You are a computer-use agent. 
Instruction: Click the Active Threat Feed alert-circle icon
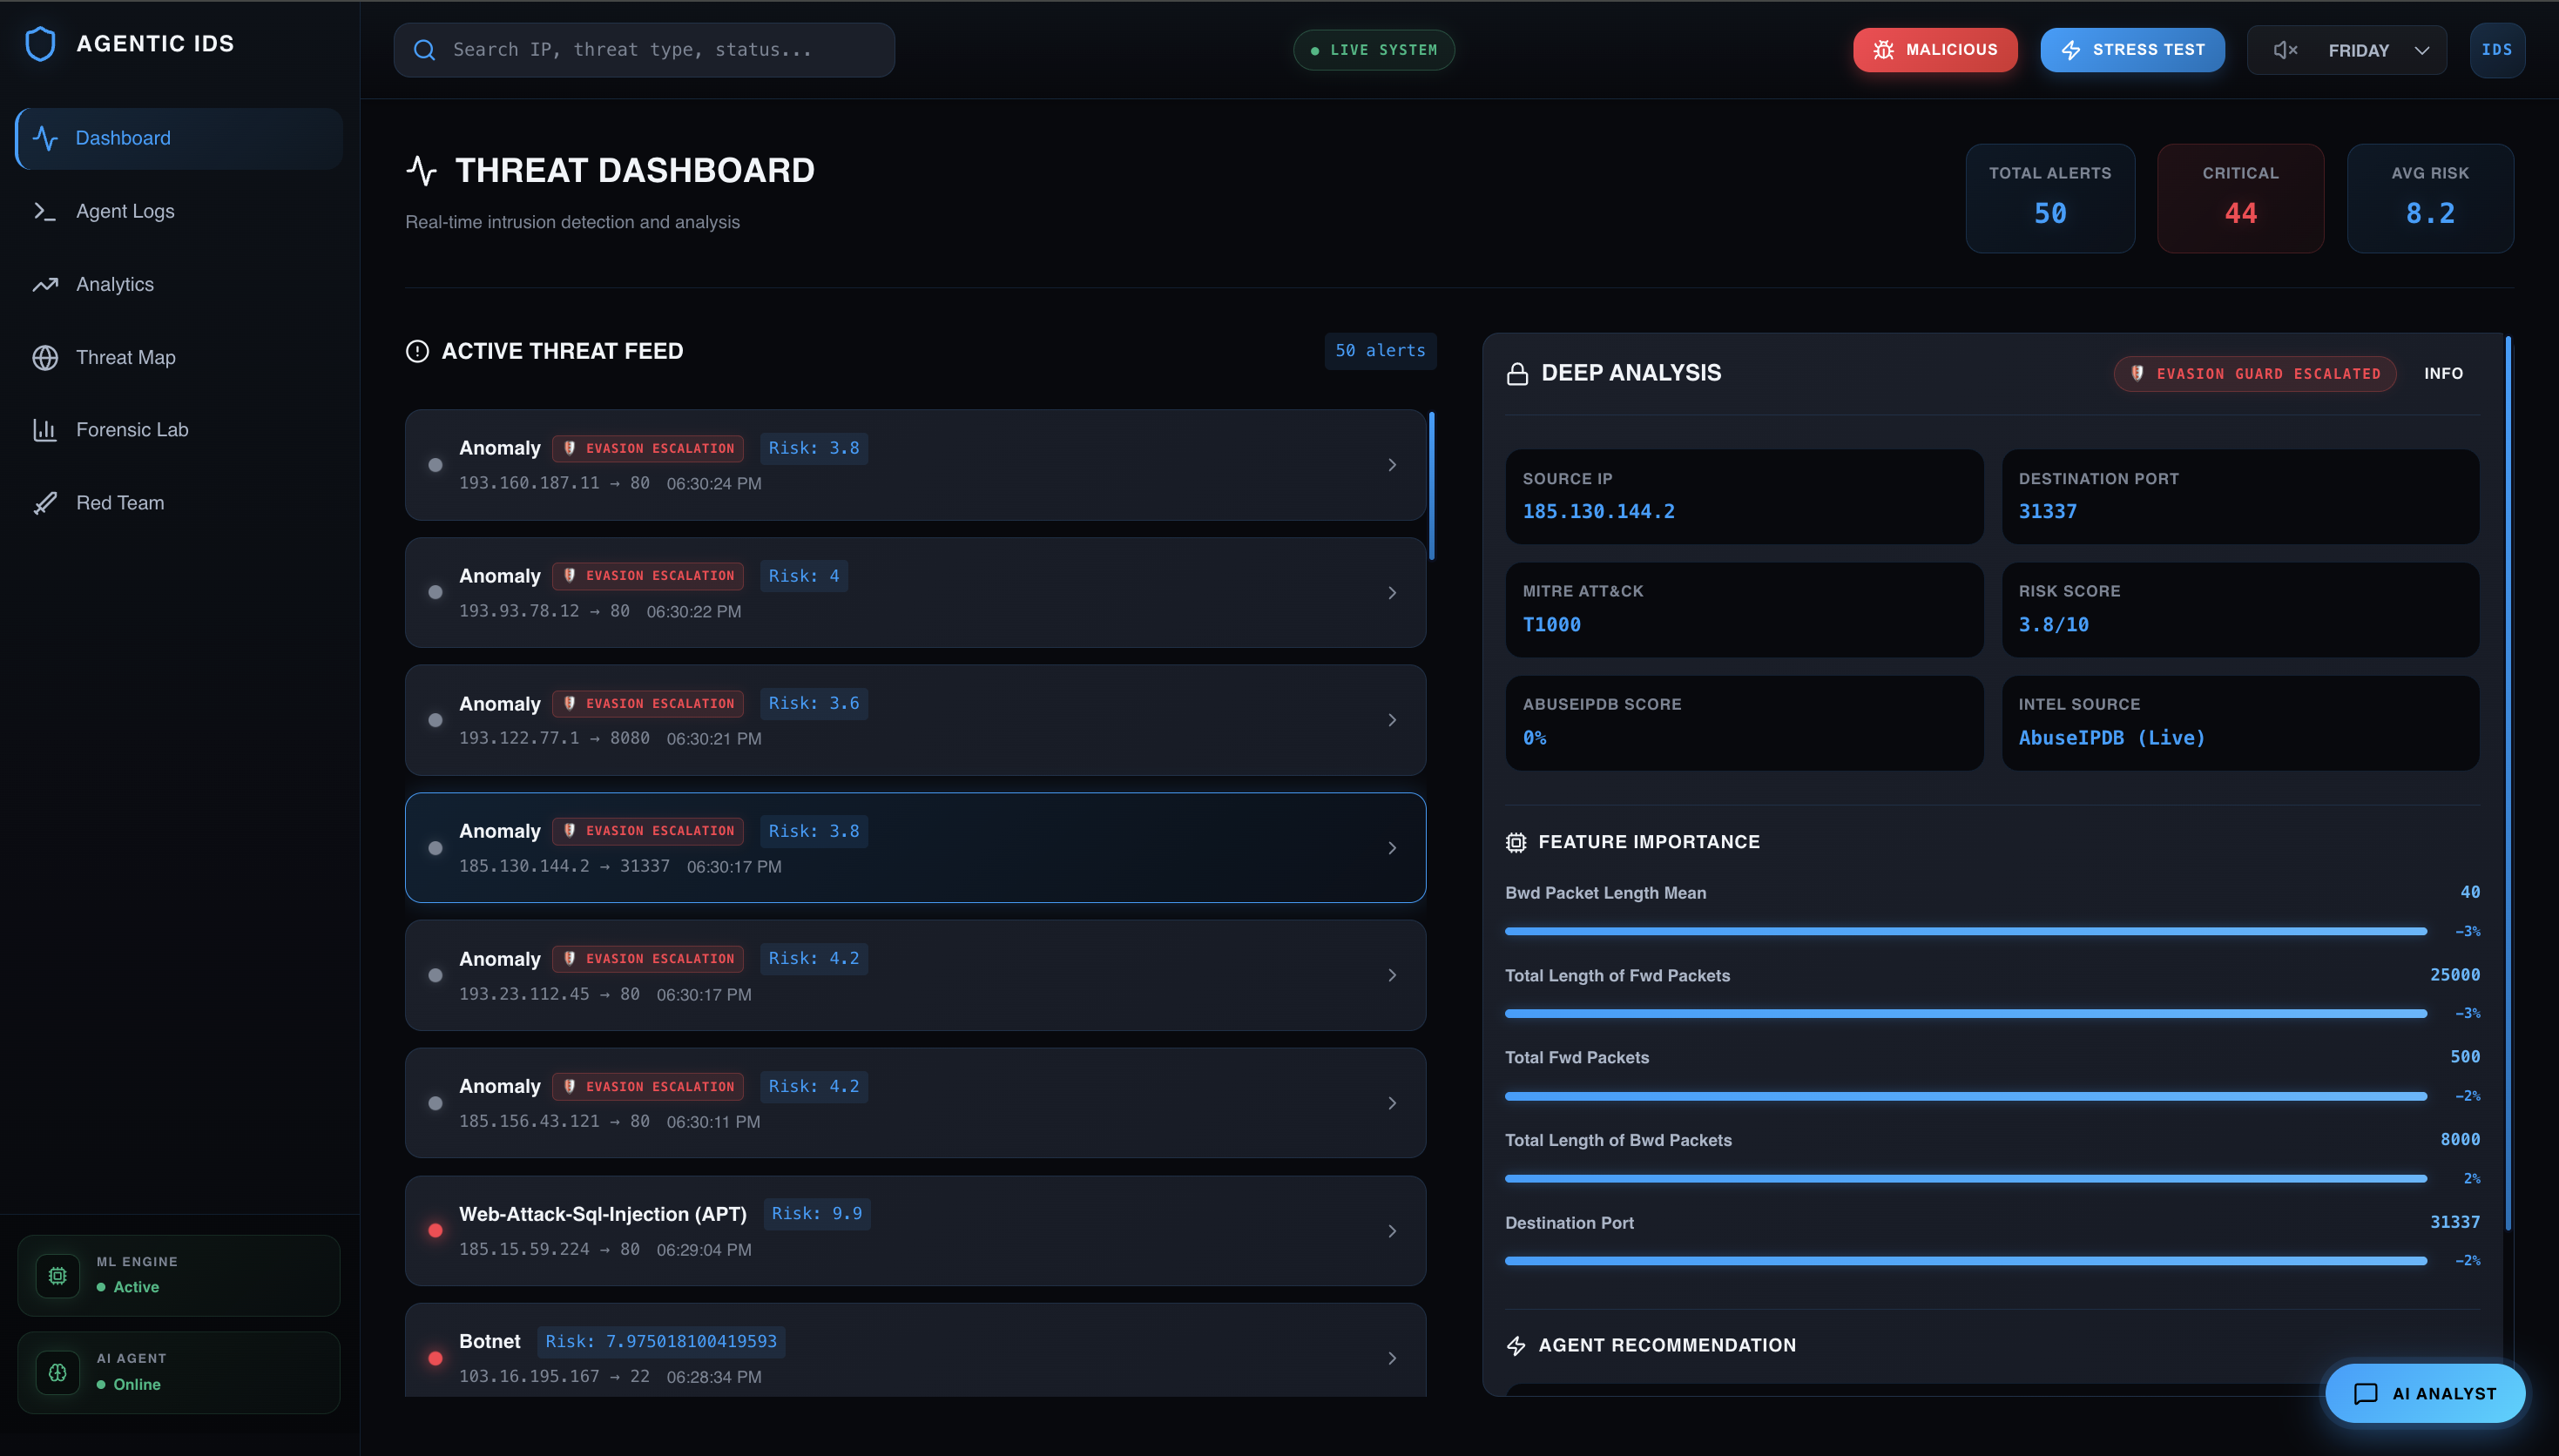click(x=417, y=351)
